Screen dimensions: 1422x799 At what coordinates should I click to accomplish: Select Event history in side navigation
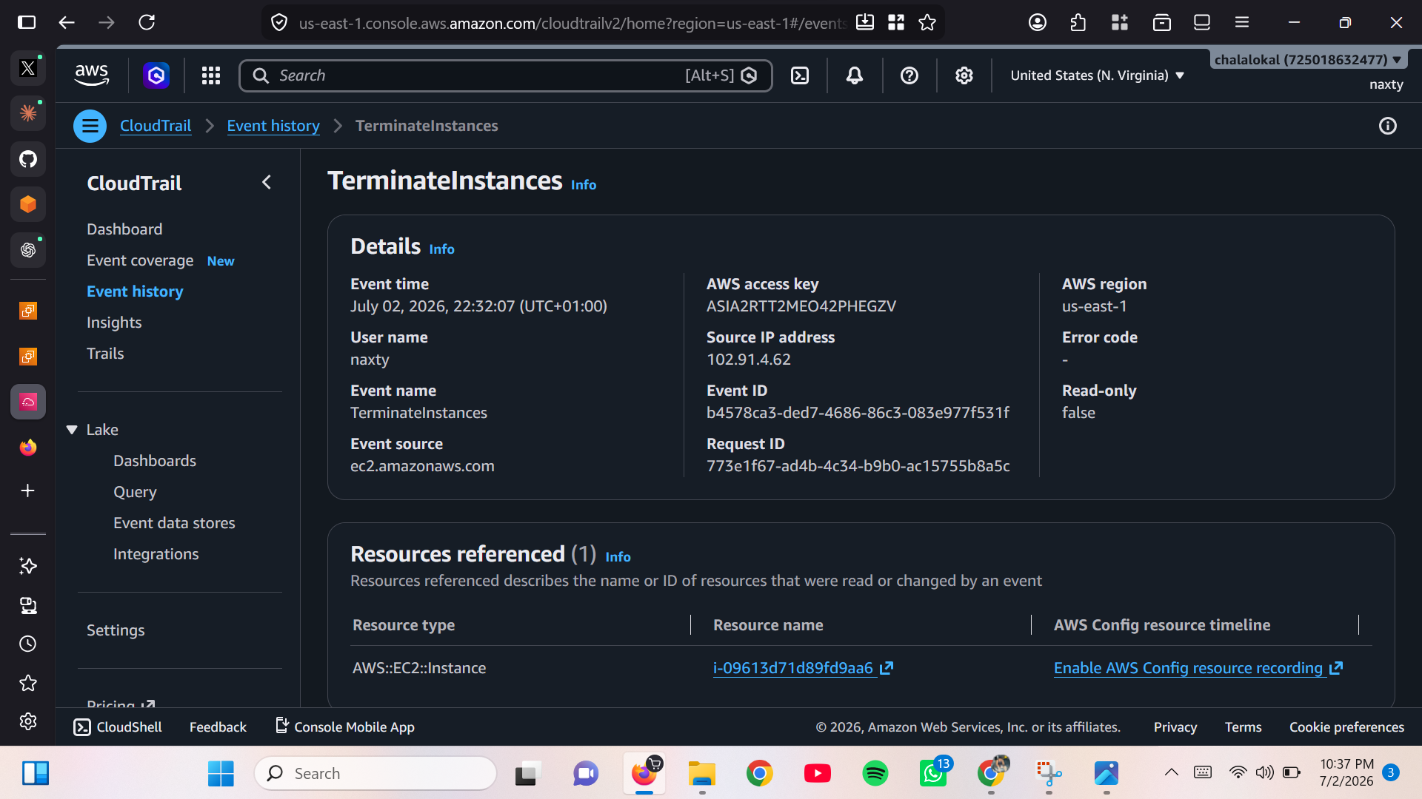135,291
